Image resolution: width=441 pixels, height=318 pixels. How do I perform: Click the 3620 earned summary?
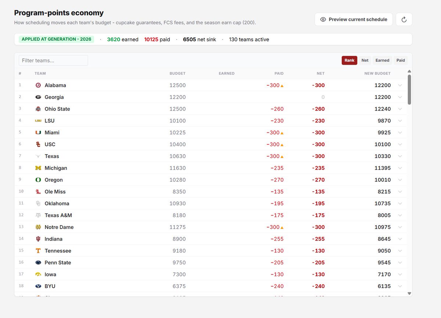(123, 39)
